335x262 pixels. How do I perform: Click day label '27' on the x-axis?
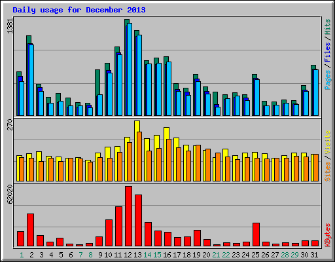[x=275, y=255]
